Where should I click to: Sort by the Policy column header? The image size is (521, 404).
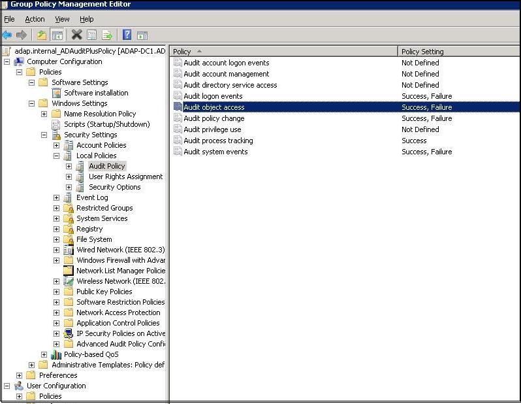(x=284, y=51)
